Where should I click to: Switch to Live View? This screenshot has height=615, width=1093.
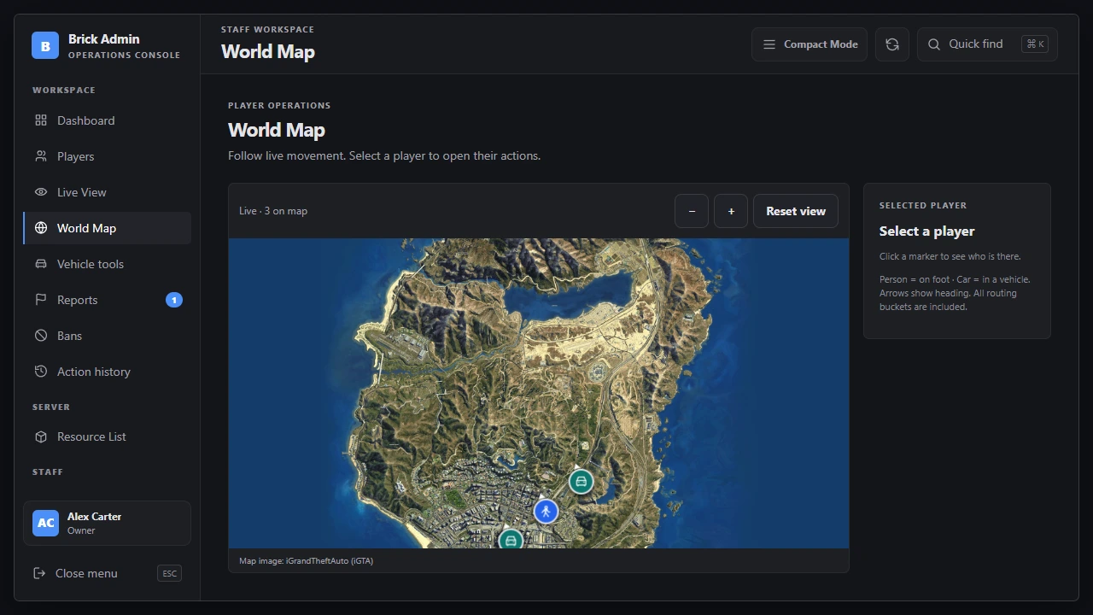[x=108, y=192]
